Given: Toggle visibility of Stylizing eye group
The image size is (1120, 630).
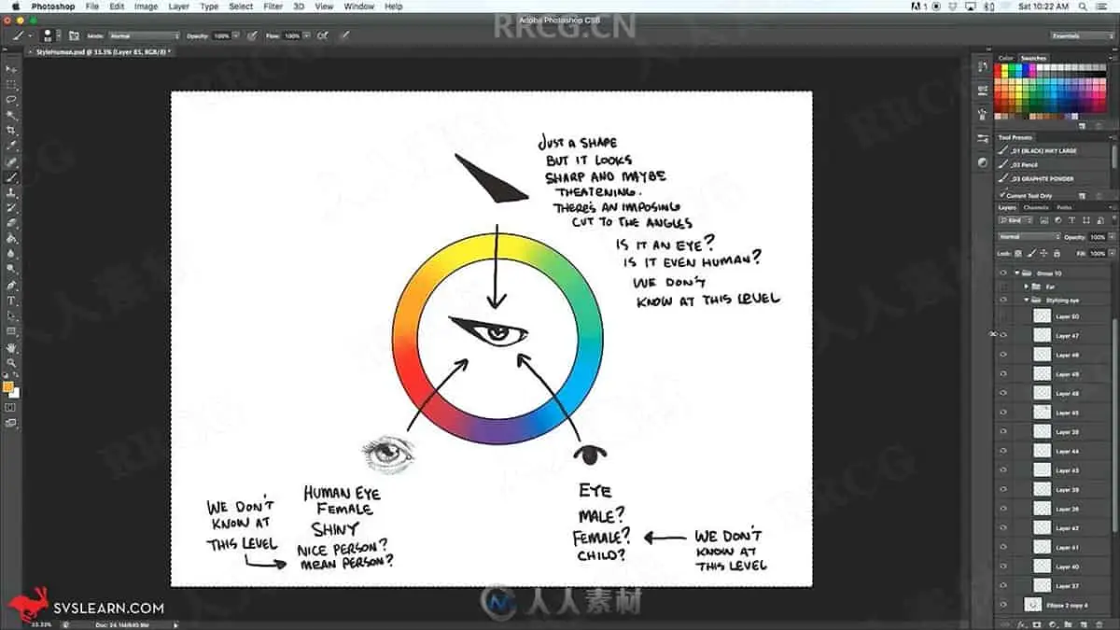Looking at the screenshot, I should 1003,300.
